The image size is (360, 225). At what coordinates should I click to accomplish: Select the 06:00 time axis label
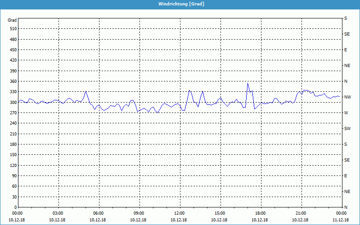[x=99, y=213]
